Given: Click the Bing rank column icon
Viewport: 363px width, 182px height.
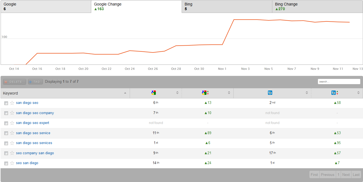Looking at the screenshot, I should click(270, 93).
